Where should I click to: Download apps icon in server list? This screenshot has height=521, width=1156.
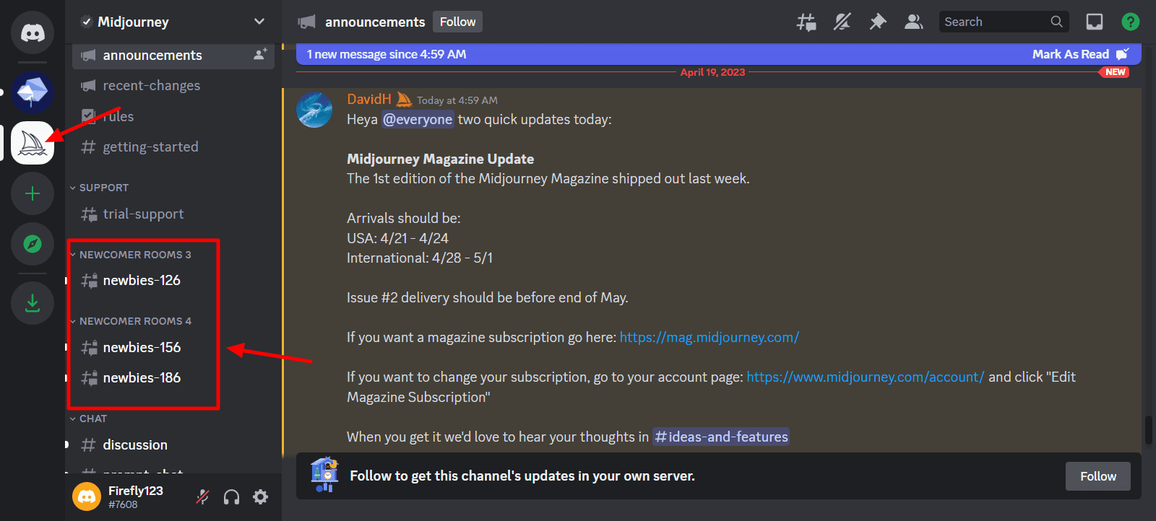(x=33, y=303)
